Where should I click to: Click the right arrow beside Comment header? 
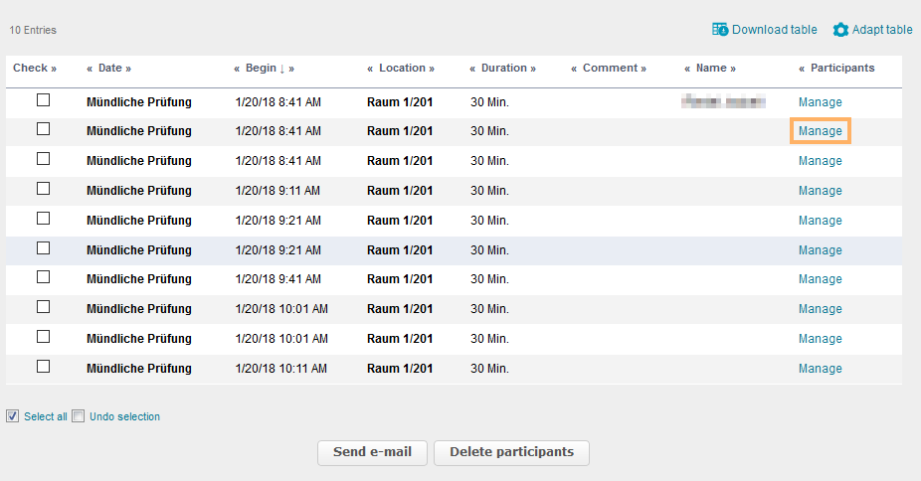coord(644,69)
